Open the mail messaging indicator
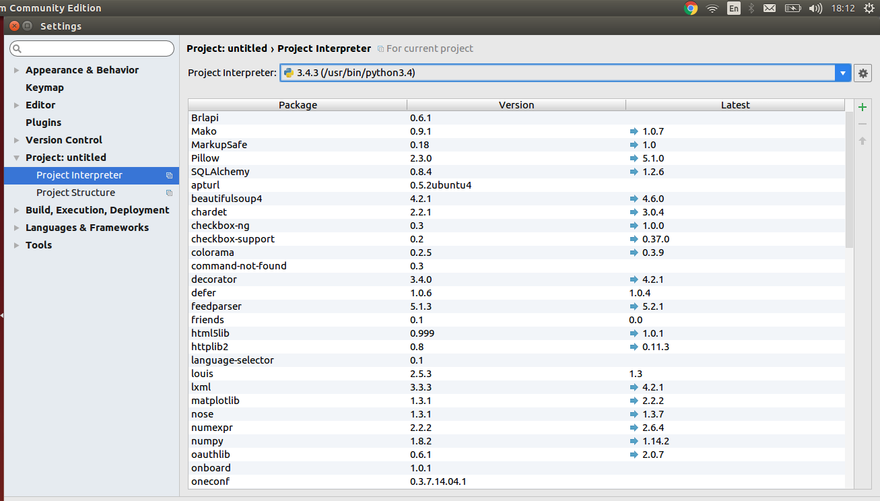 coord(770,8)
